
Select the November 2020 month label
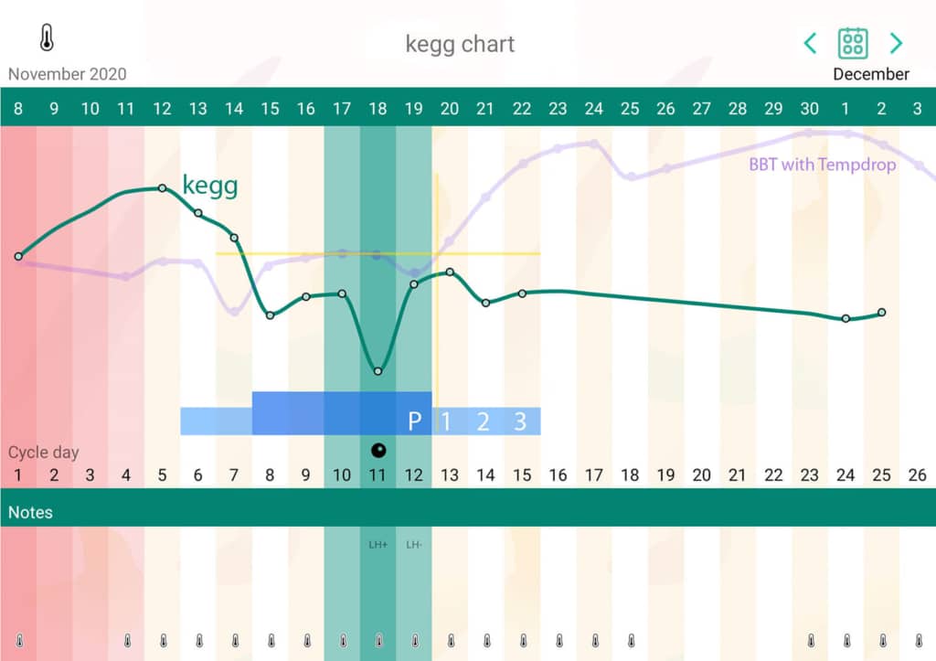pyautogui.click(x=69, y=74)
